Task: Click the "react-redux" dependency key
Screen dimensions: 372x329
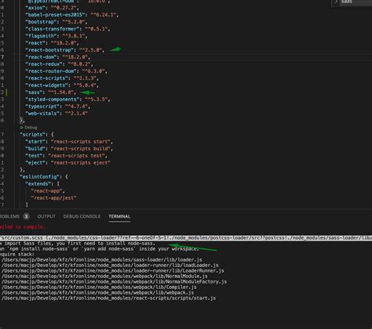Action: point(44,64)
